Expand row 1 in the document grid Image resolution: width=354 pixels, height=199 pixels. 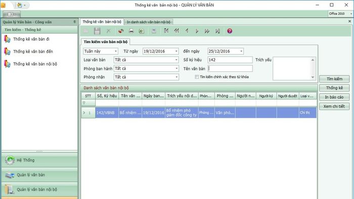tap(84, 113)
